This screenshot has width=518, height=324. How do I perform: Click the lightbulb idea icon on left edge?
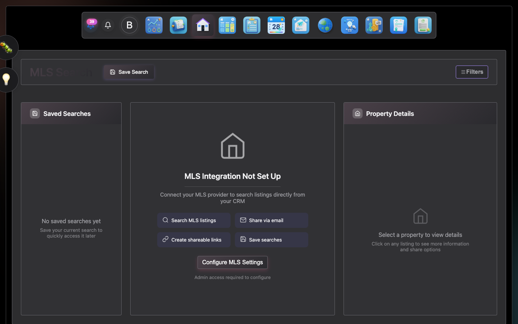(6, 80)
